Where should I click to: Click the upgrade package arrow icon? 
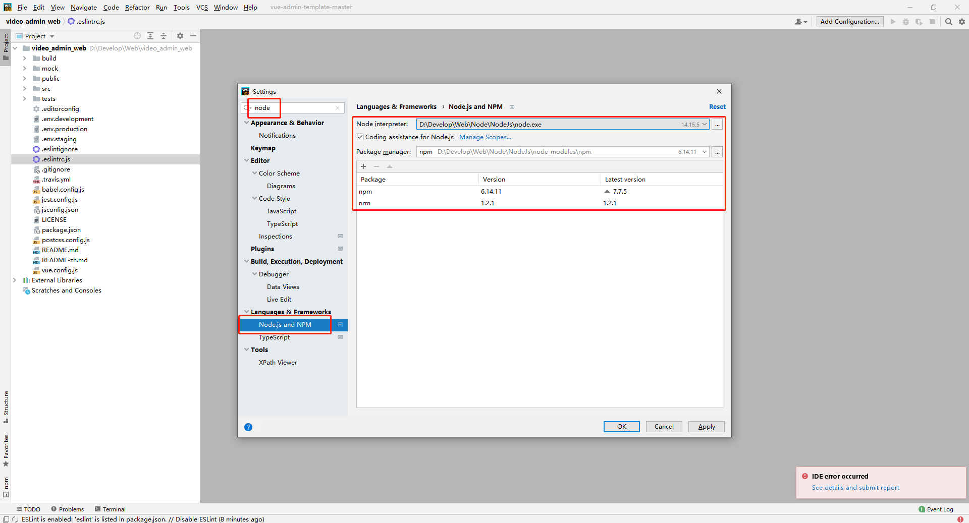point(390,166)
